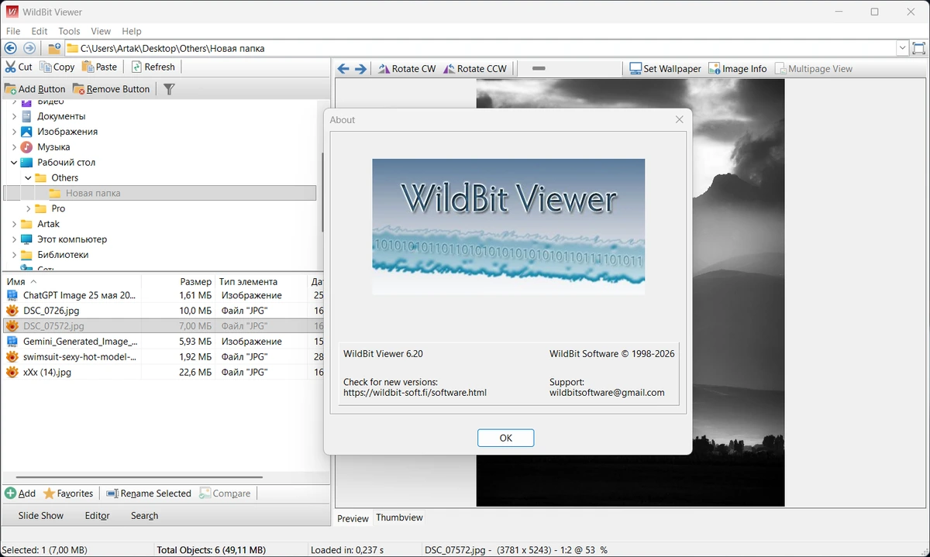Expand the Этот компьютер tree node
The width and height of the screenshot is (930, 557).
coord(14,239)
